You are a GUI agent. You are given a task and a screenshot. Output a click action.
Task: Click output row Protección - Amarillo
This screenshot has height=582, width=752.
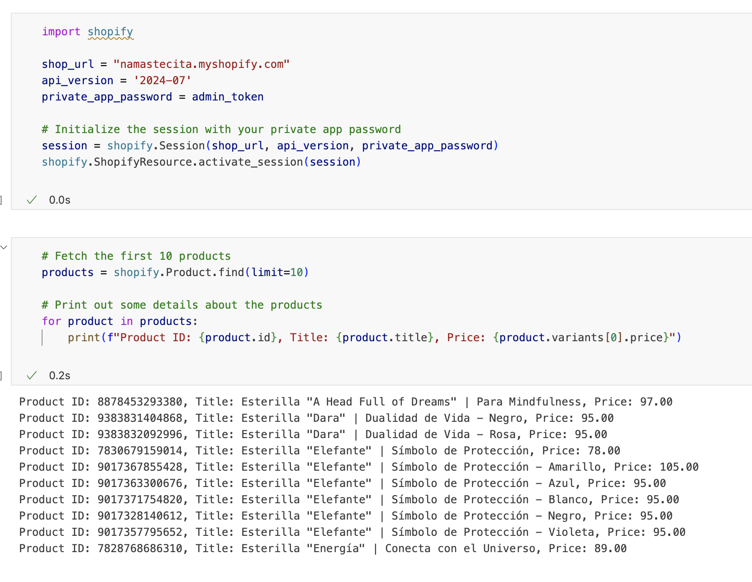coord(359,467)
